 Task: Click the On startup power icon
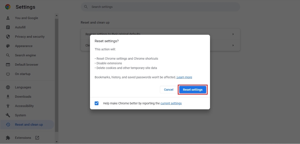click(8, 74)
